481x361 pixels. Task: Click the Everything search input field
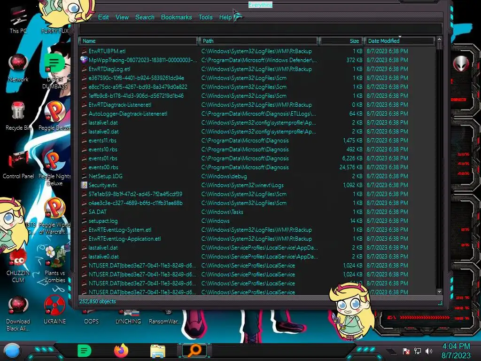(260, 29)
